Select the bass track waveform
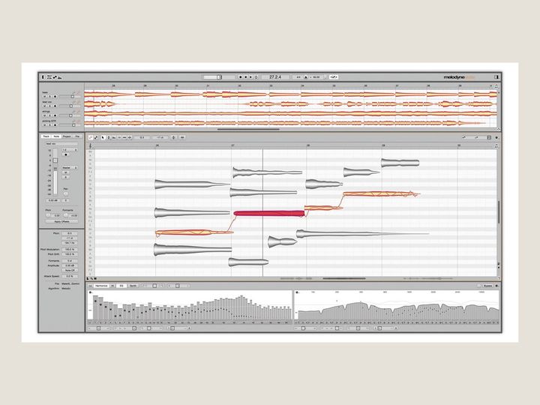 point(291,94)
